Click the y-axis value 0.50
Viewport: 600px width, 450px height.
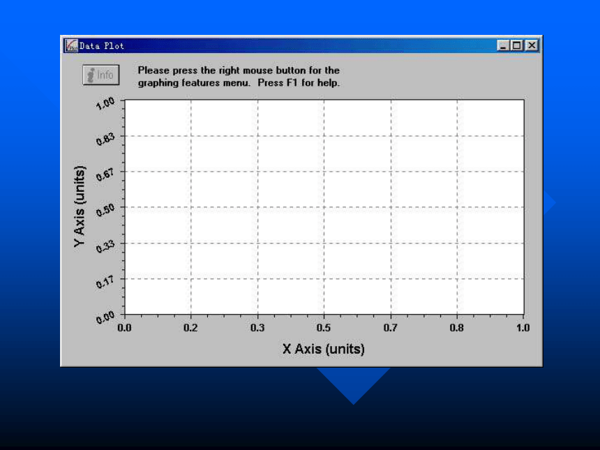coord(105,210)
